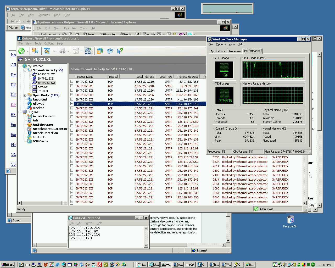Viewport: 335px width, 268px height.
Task: Click the Notepad vertical scrollbar down arrow
Action: (x=146, y=245)
